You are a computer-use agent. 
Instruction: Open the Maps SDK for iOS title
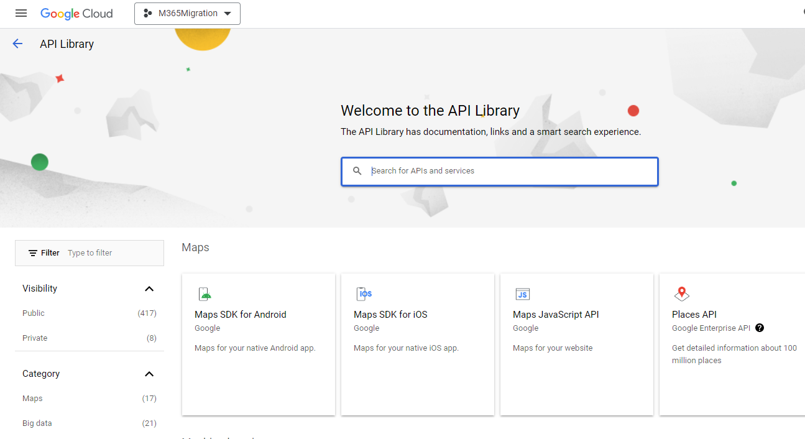390,315
